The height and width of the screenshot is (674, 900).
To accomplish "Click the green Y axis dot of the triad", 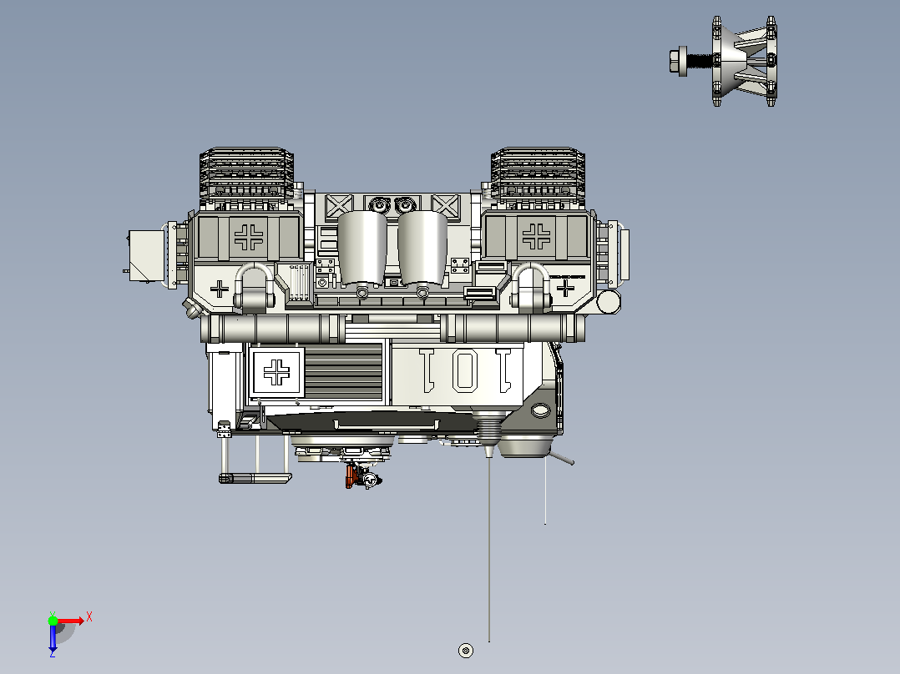I will click(53, 620).
